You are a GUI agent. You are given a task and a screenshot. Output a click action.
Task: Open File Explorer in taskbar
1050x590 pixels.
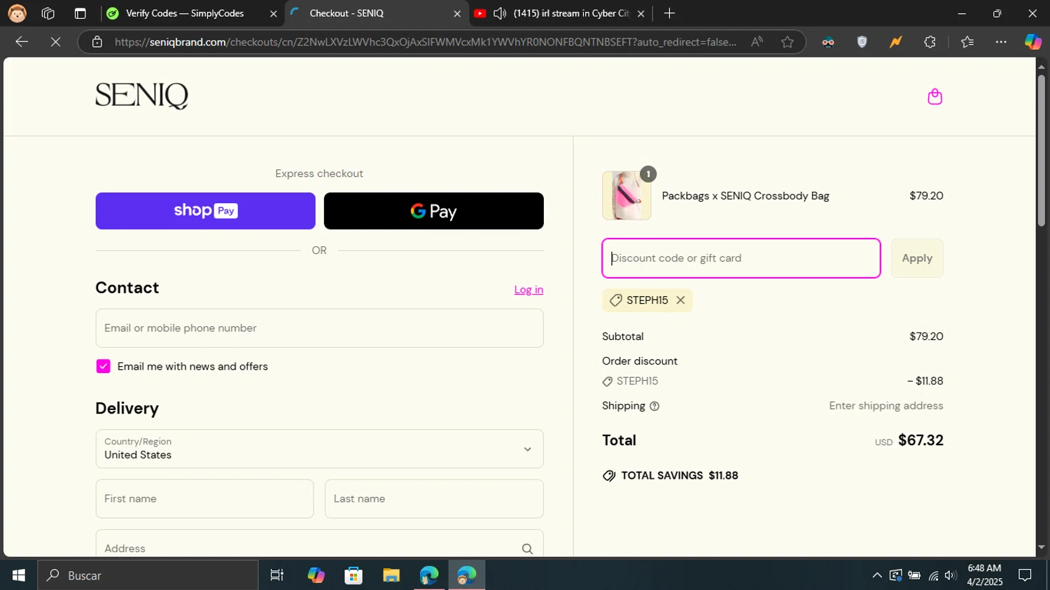coord(391,575)
